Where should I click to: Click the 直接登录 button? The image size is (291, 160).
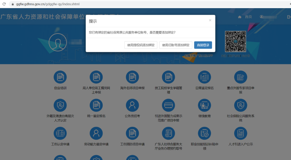203,45
